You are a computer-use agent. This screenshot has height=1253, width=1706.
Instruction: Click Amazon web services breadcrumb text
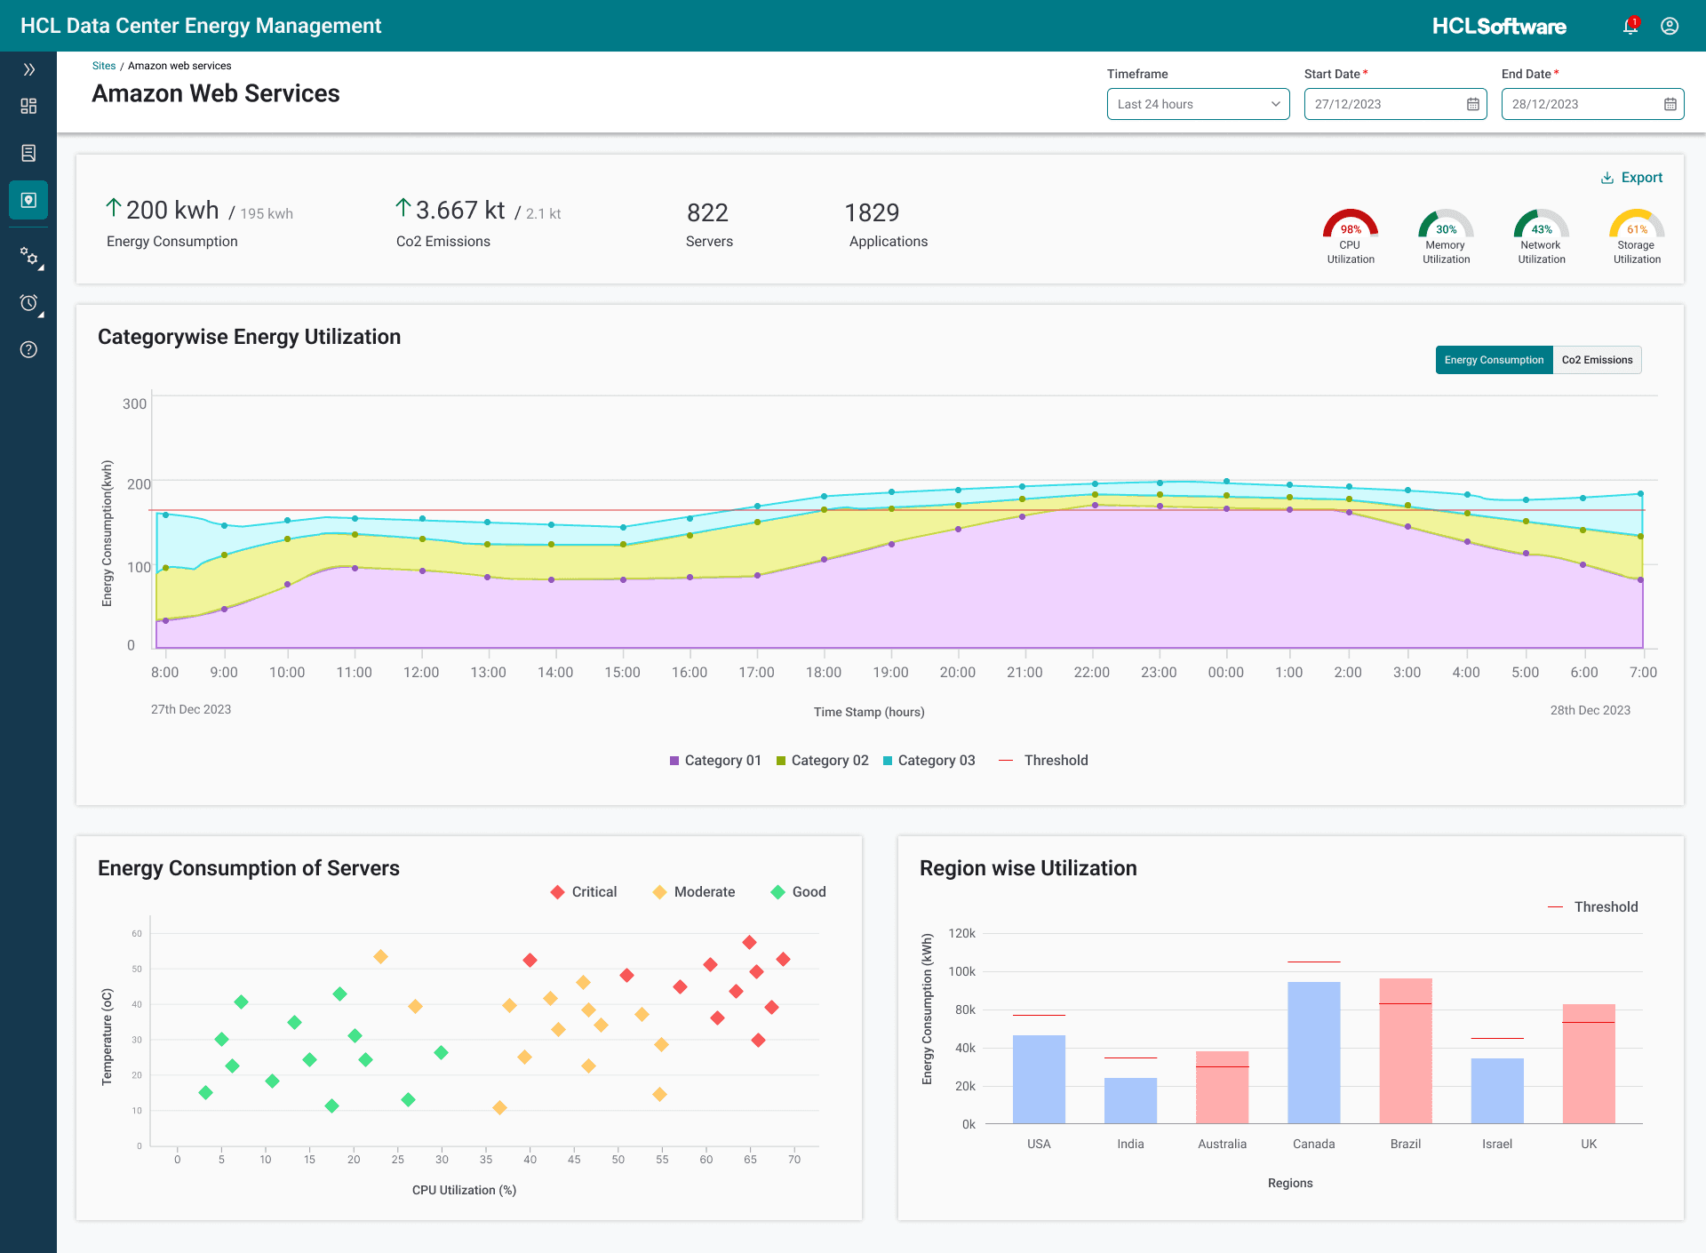pos(179,66)
